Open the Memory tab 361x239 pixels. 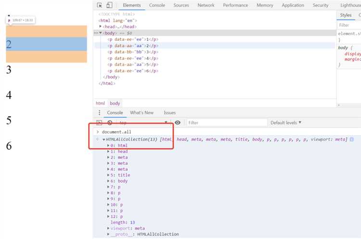point(265,5)
